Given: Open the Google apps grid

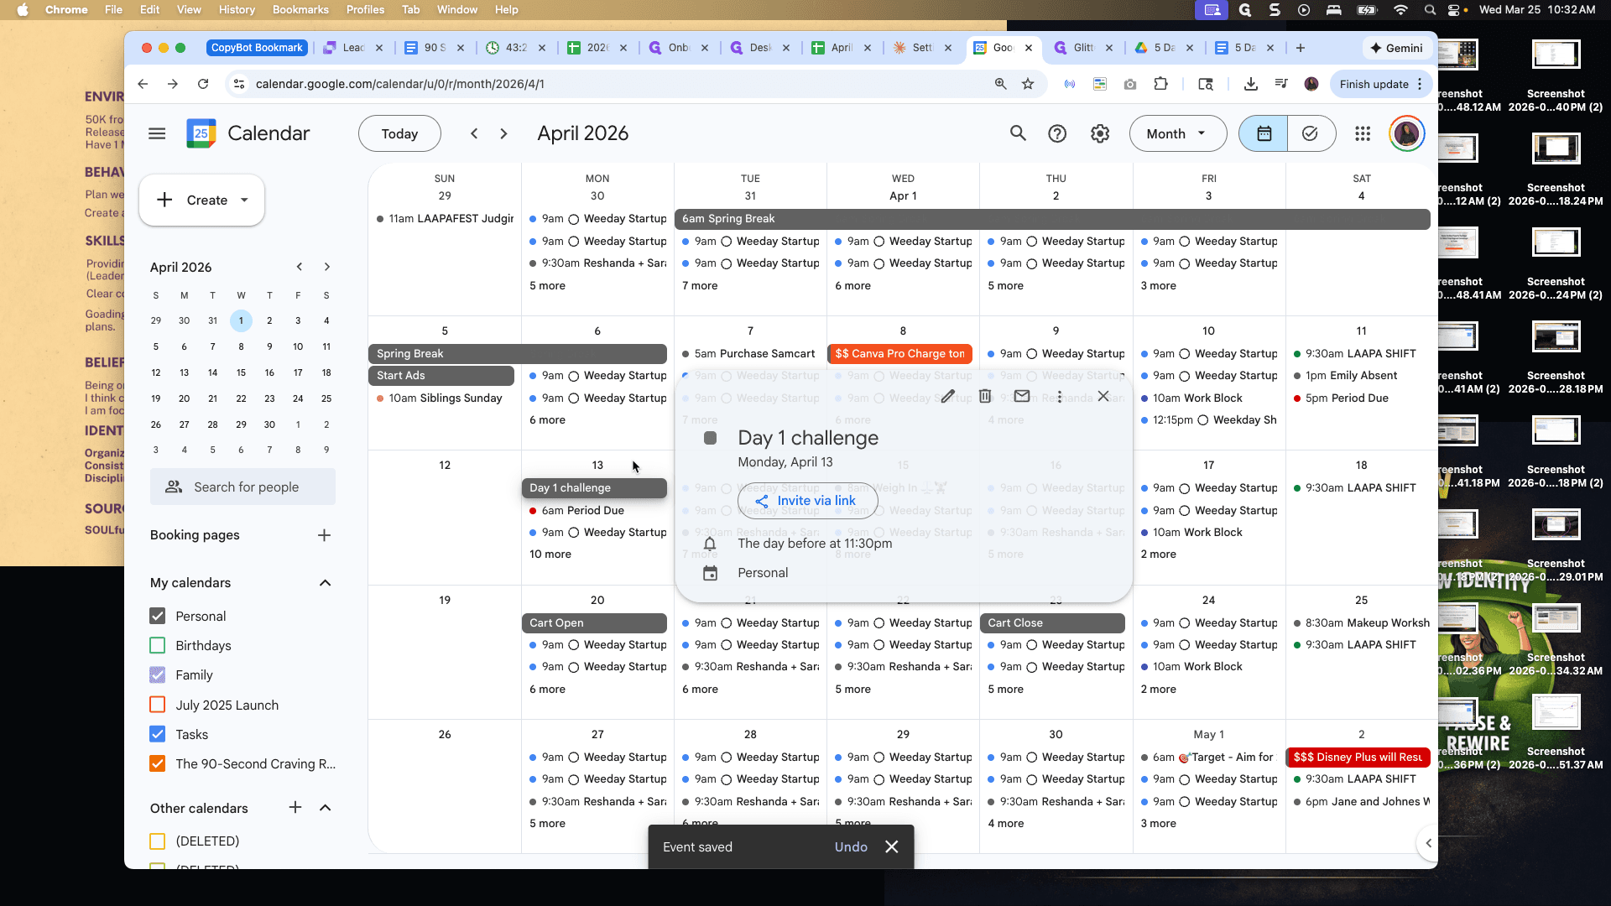Looking at the screenshot, I should pos(1363,133).
